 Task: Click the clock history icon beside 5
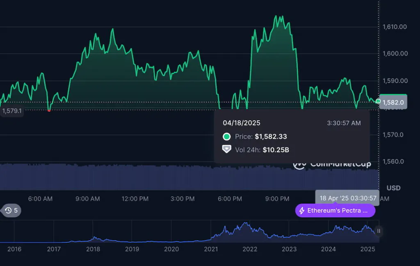pos(8,210)
